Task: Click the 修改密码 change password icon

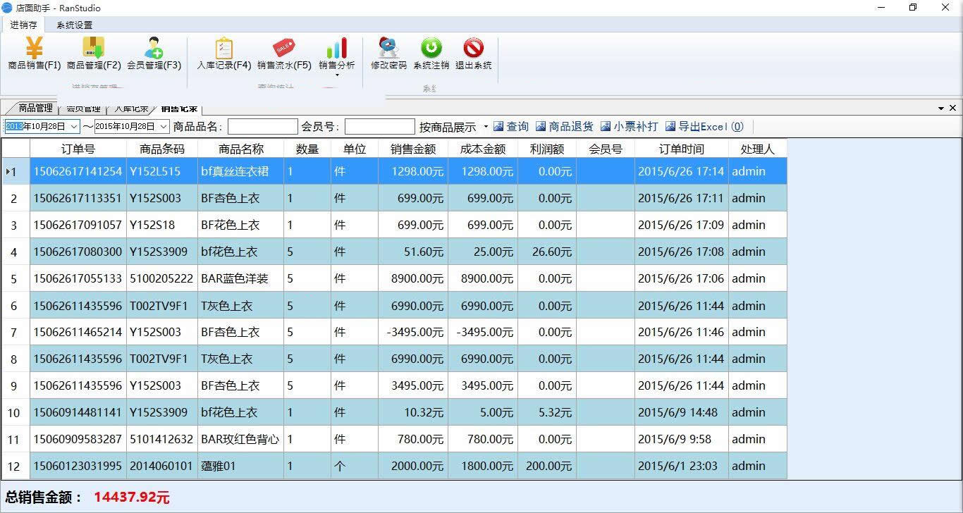Action: click(x=388, y=54)
